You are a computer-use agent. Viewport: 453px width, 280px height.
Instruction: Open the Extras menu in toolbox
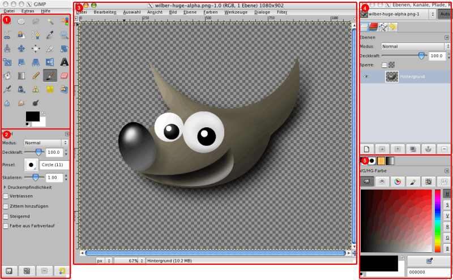27,11
